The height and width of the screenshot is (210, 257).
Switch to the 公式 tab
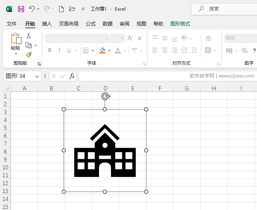[x=91, y=24]
